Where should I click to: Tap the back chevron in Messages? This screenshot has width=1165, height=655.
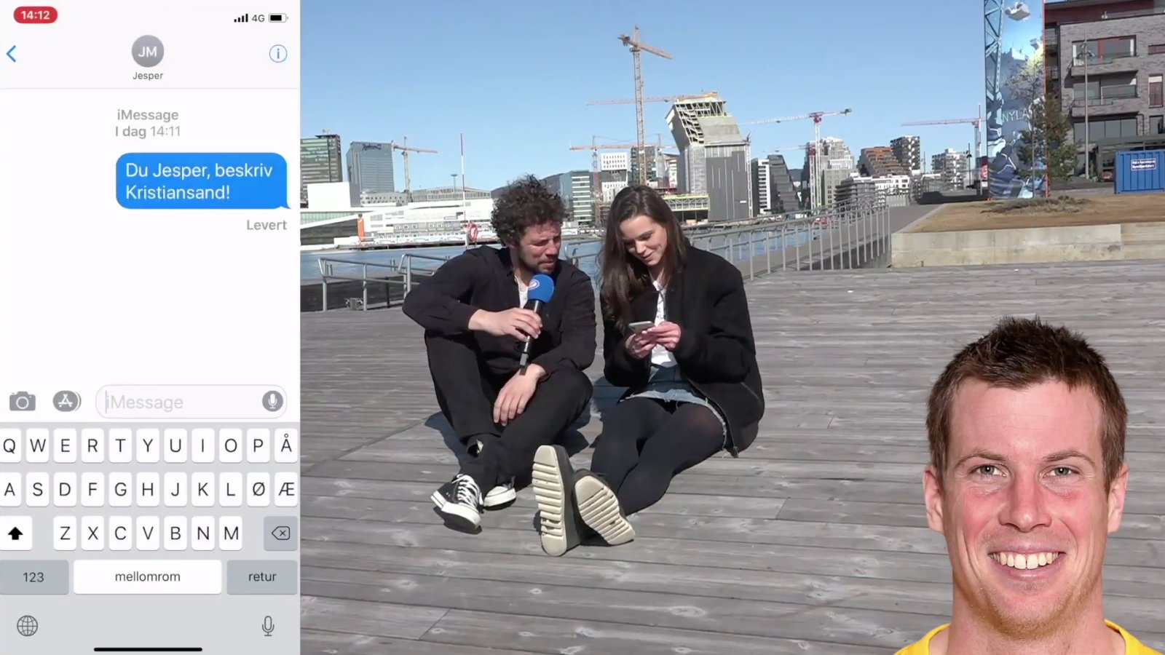(12, 54)
